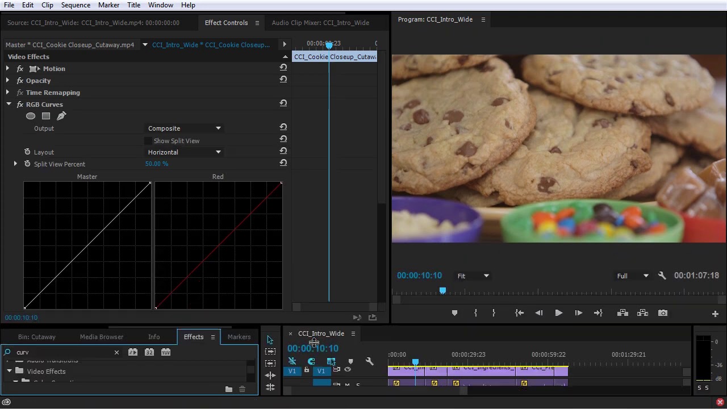The image size is (727, 409).
Task: Enable the Show Split View checkbox
Action: point(149,141)
